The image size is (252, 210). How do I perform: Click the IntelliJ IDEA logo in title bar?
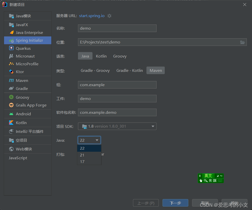click(5, 5)
